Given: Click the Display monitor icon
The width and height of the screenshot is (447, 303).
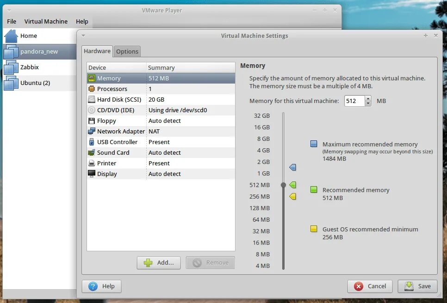Looking at the screenshot, I should [92, 174].
